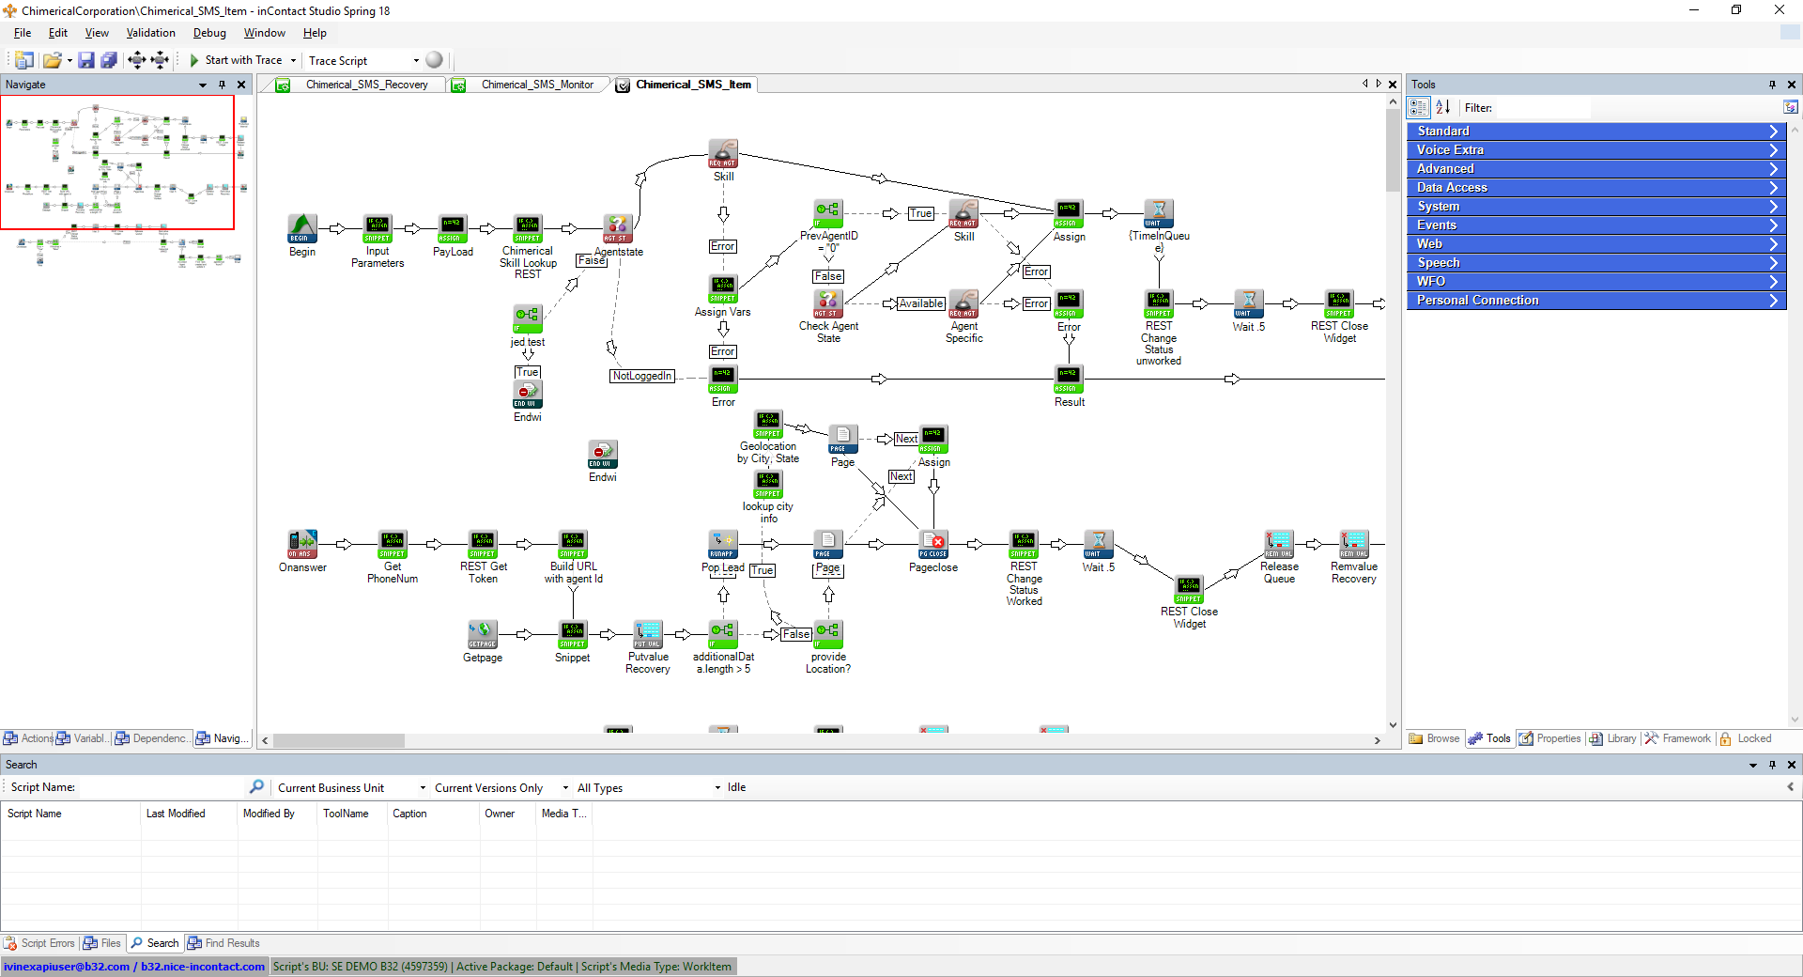Select the PayLoad assign action icon

pyautogui.click(x=453, y=228)
